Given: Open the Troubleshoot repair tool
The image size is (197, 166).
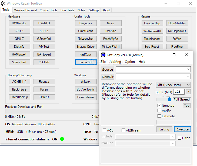Looking at the screenshot, I should pyautogui.click(x=152, y=39).
